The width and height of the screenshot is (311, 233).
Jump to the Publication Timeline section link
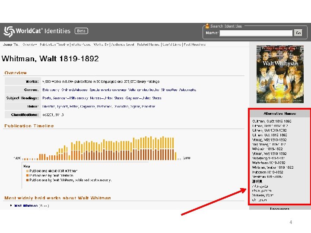(x=54, y=44)
